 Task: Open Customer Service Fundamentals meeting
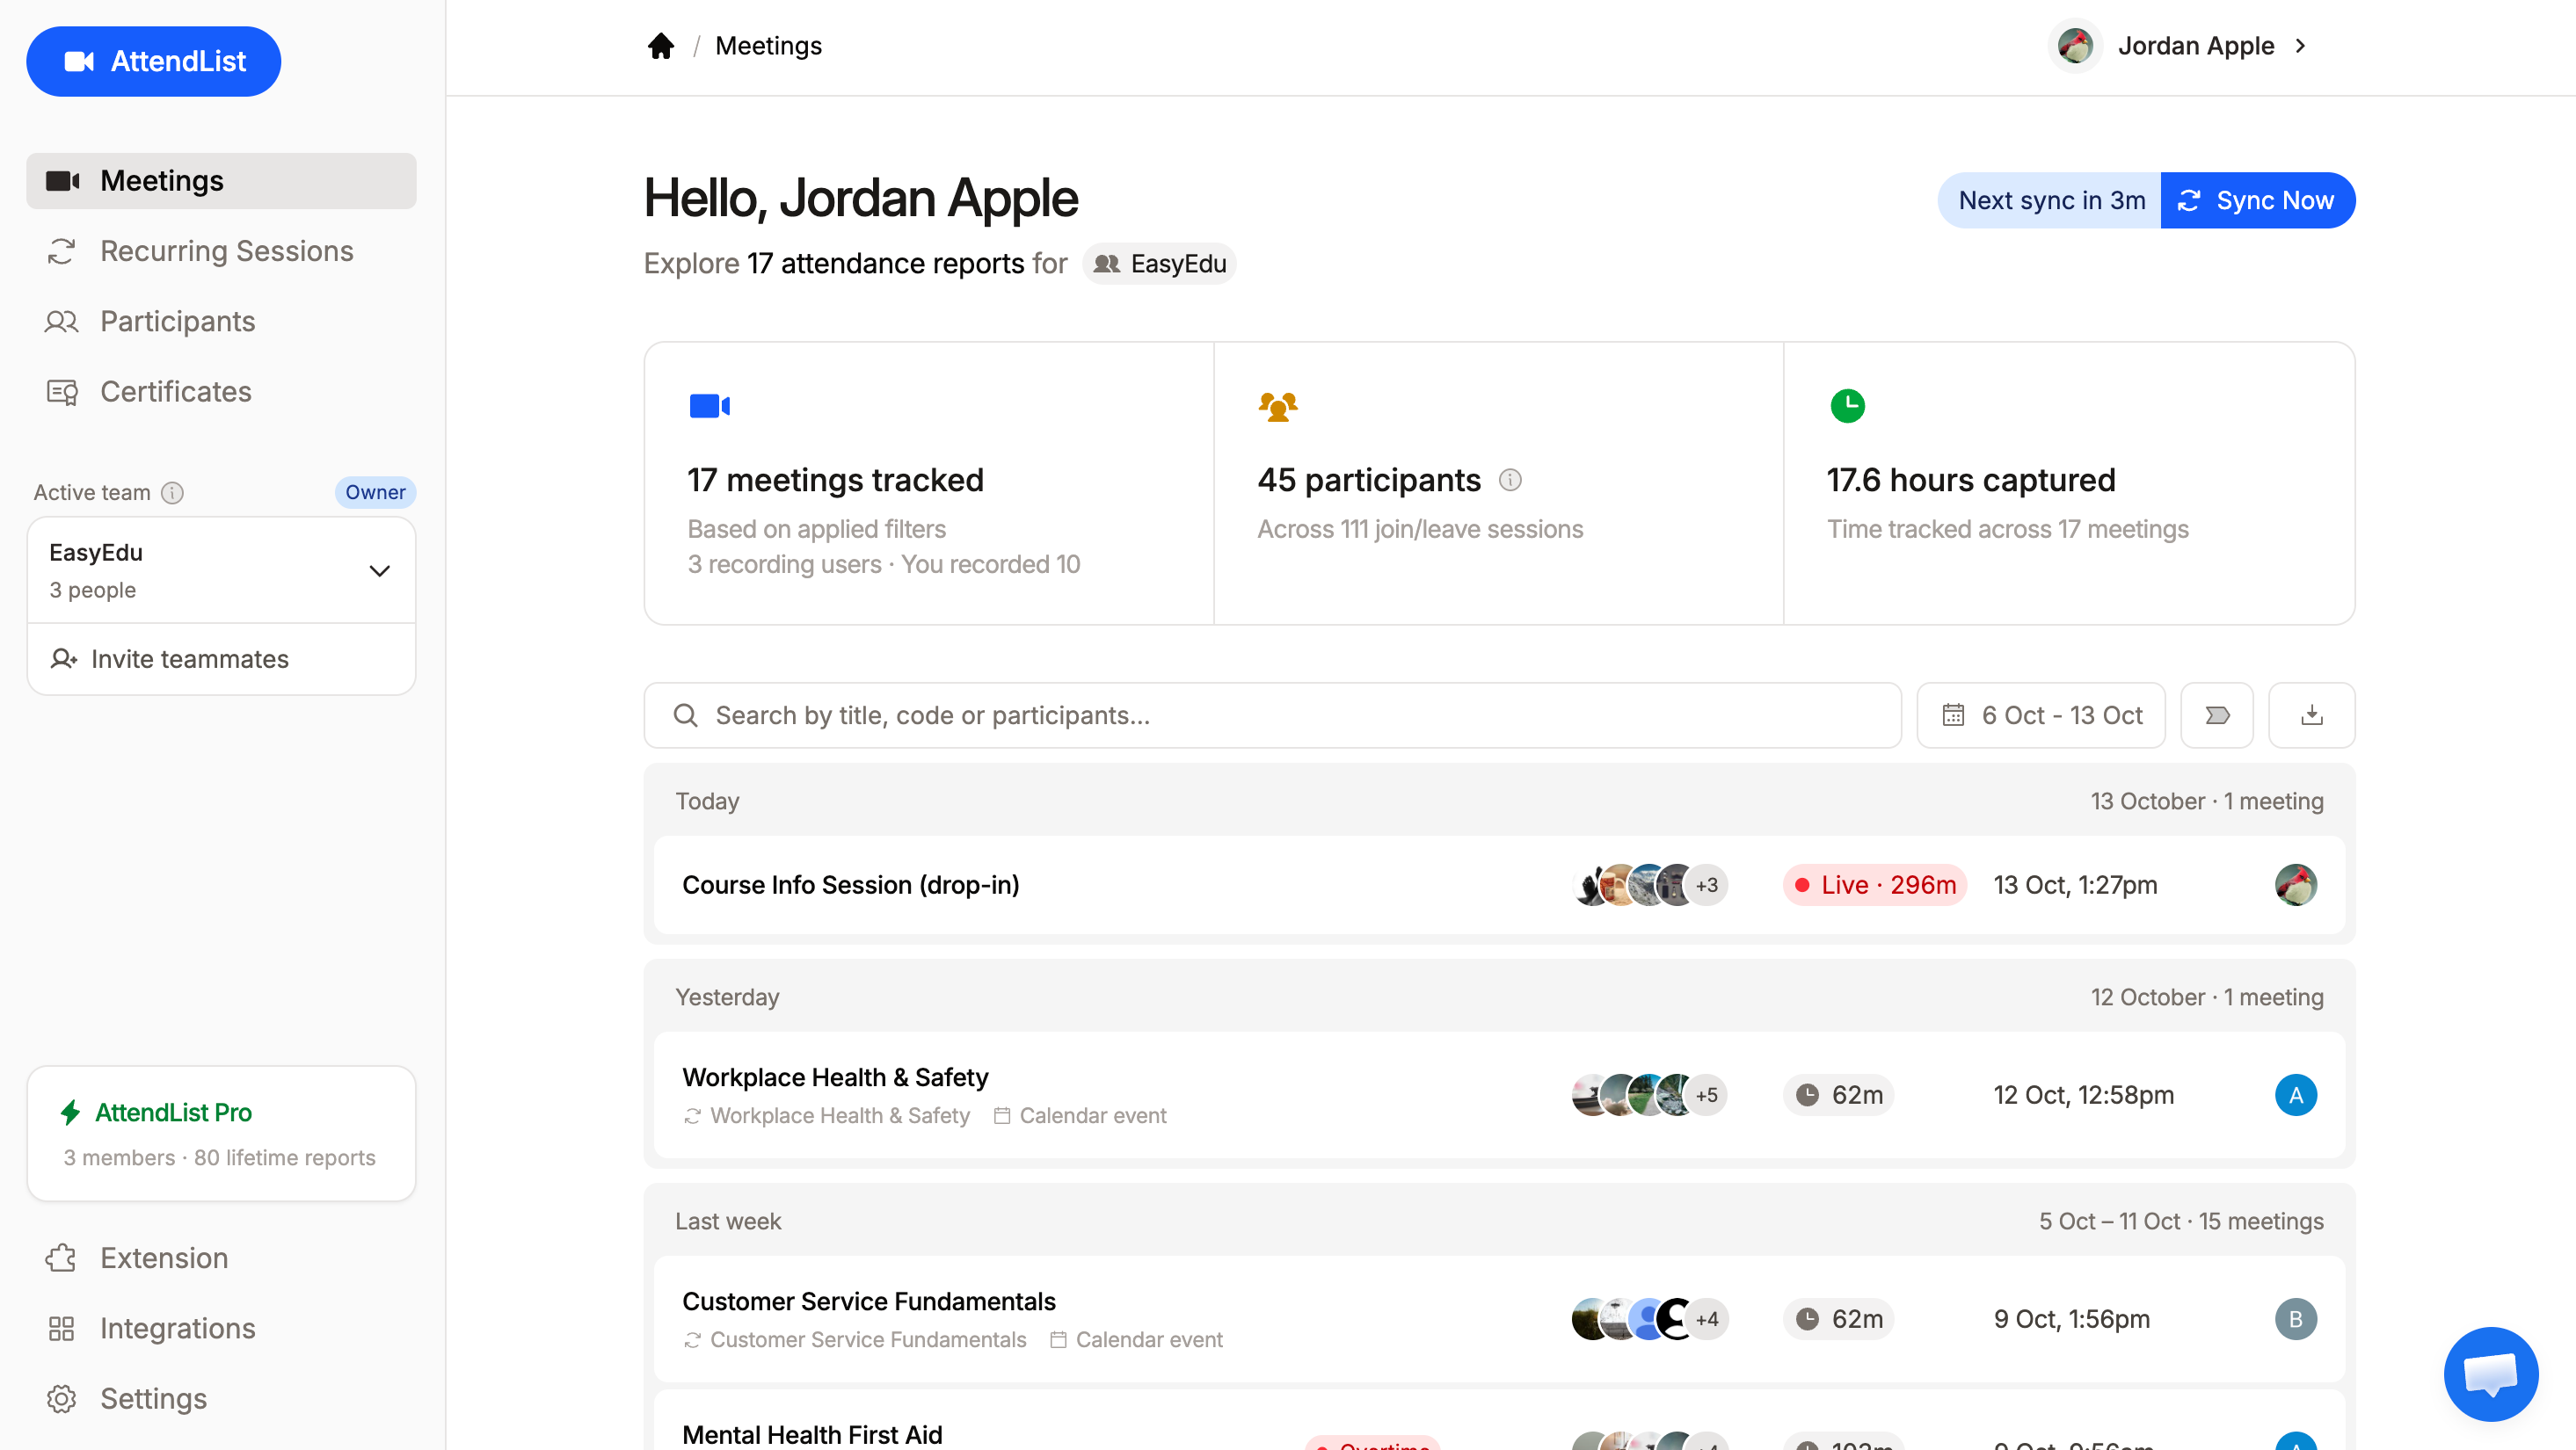(1499, 1319)
